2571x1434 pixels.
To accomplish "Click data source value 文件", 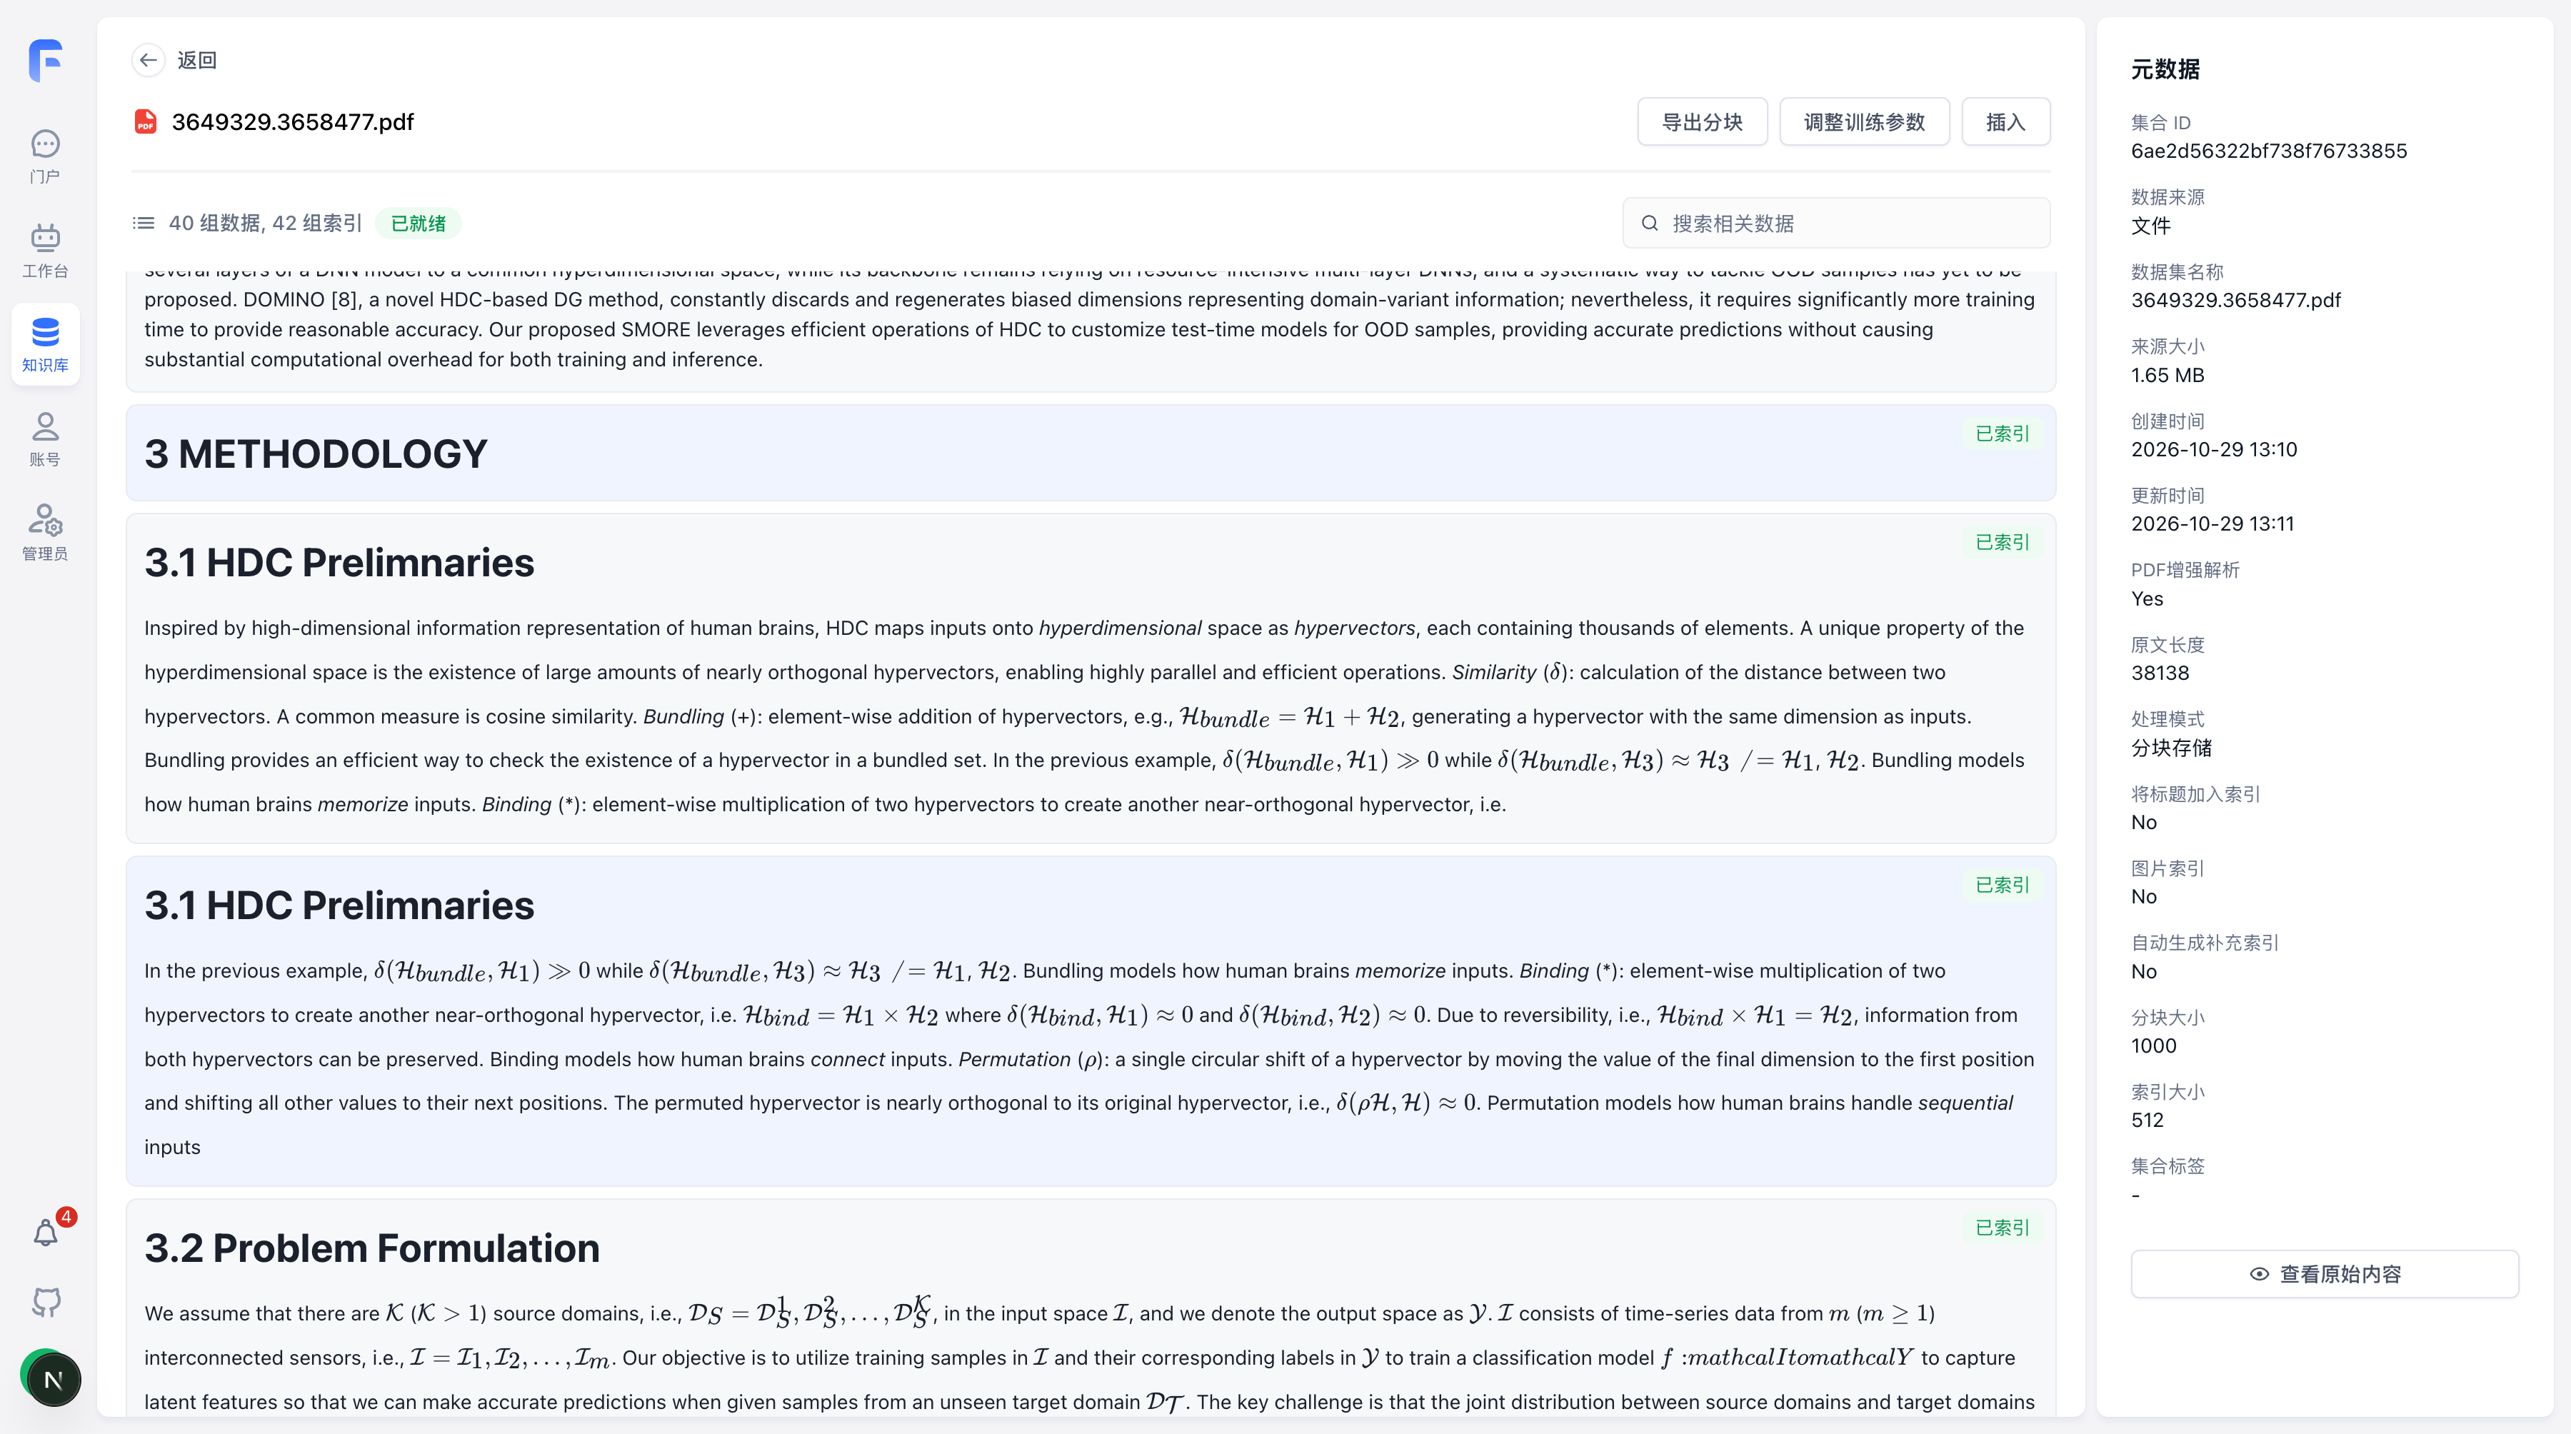I will tap(2151, 226).
